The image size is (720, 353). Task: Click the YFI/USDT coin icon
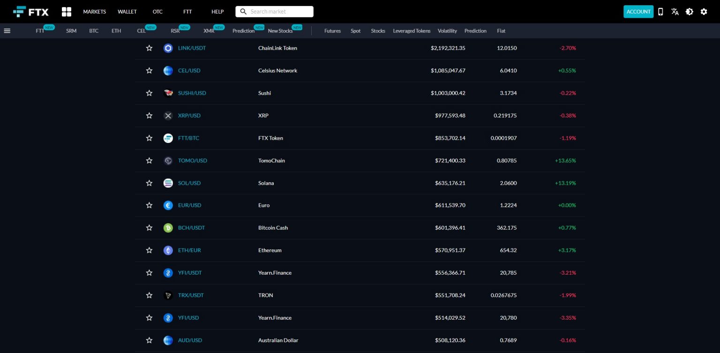[168, 273]
